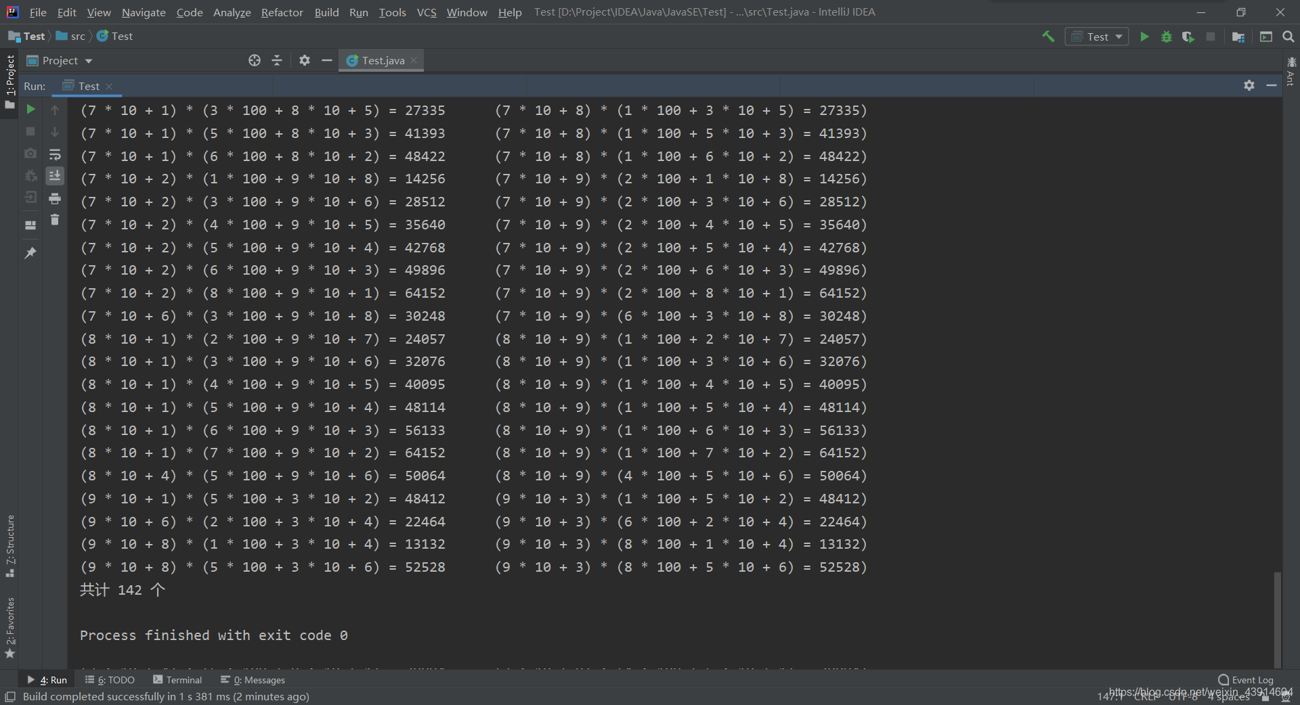
Task: Click src in the breadcrumb bar
Action: 71,37
